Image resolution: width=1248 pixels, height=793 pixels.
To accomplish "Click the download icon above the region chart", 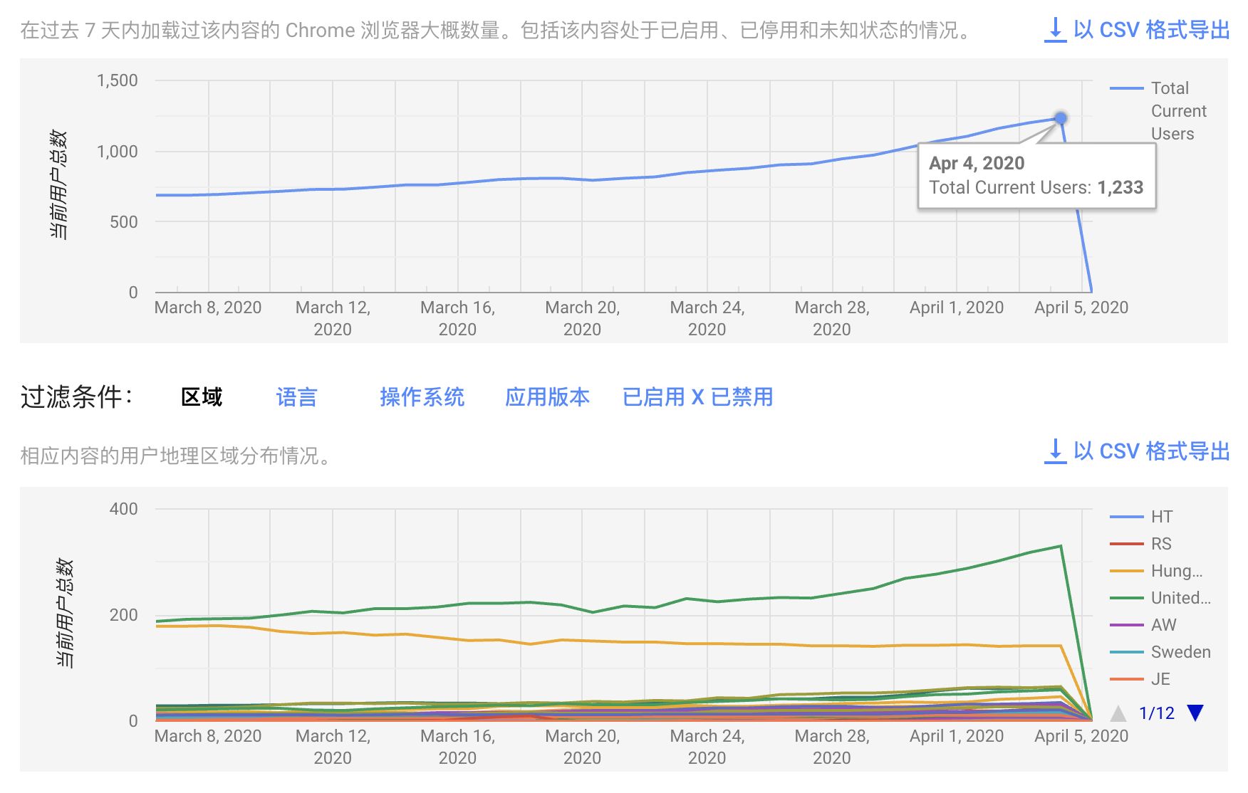I will (1055, 451).
